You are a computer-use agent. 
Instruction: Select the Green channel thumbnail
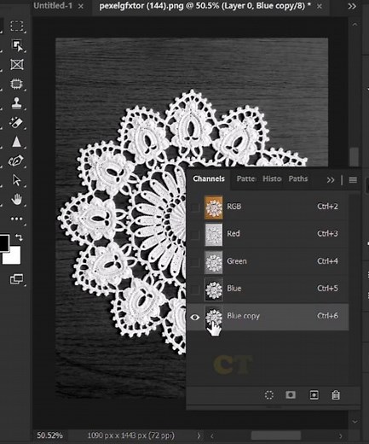[x=214, y=262]
